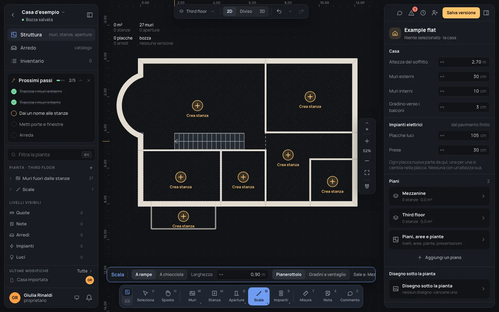Mark 'Metti porte e finestre' step as done
Screen dimensions: 499x312
coord(14,124)
